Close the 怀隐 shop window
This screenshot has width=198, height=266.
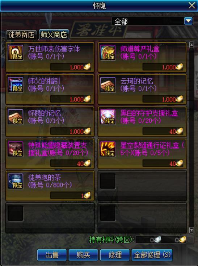click(192, 5)
